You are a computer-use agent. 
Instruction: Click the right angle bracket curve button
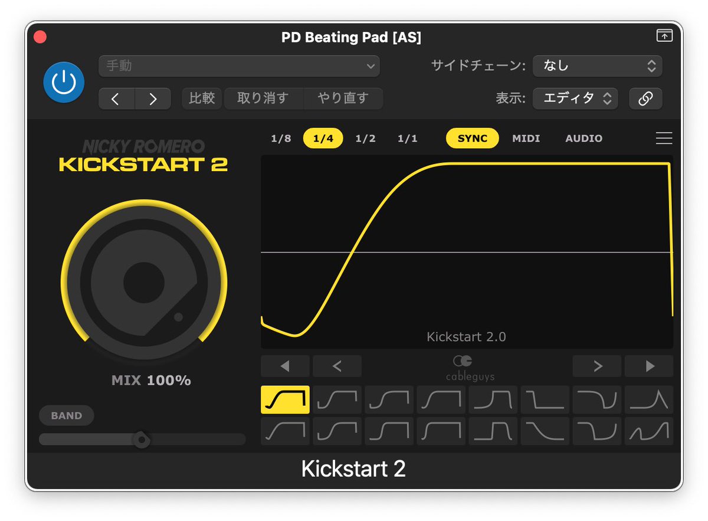pos(597,366)
